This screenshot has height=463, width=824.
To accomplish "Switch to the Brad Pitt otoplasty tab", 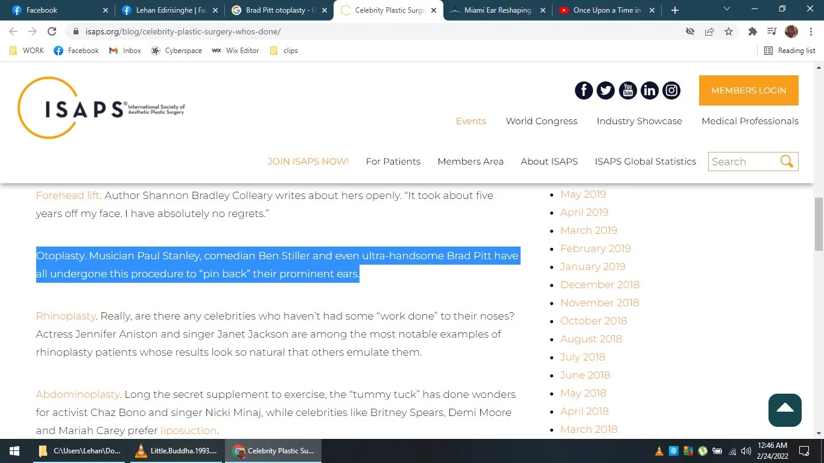I will [x=279, y=10].
